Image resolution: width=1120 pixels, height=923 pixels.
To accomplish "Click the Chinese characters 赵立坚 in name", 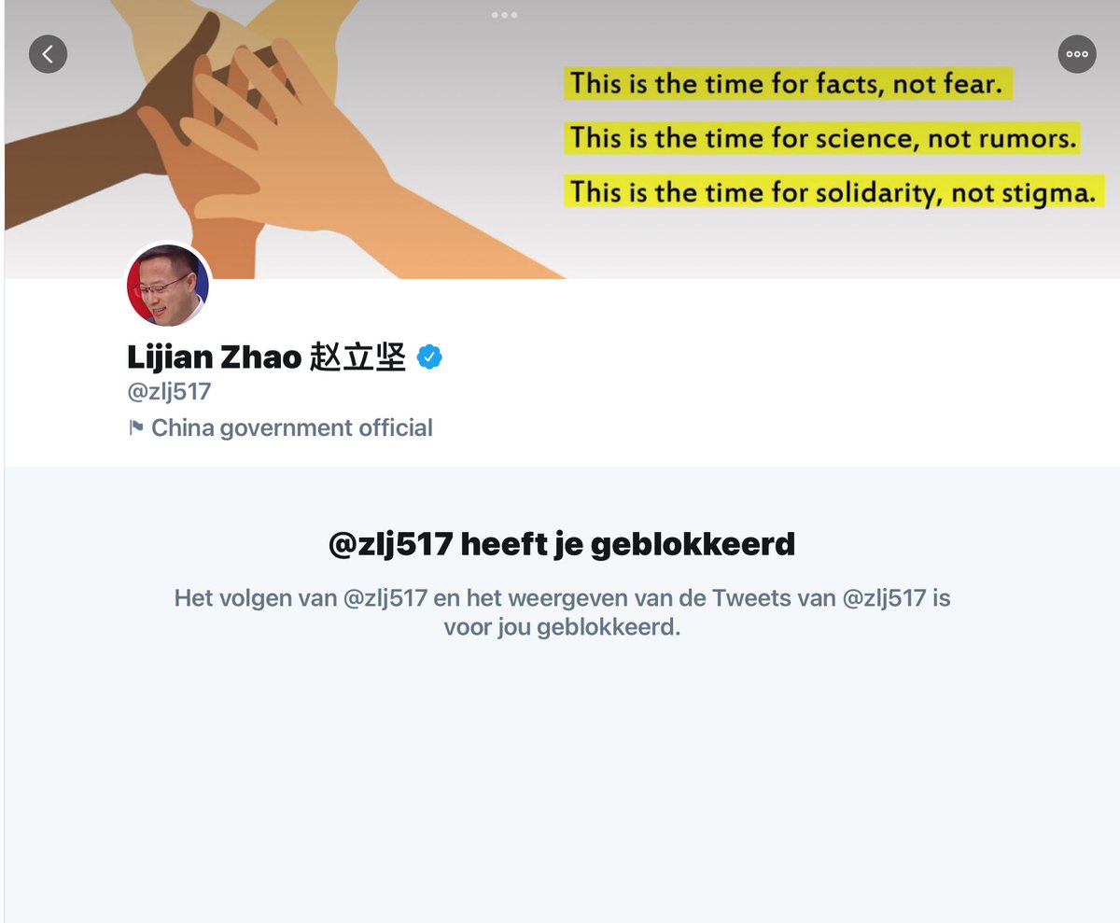I will click(x=358, y=357).
